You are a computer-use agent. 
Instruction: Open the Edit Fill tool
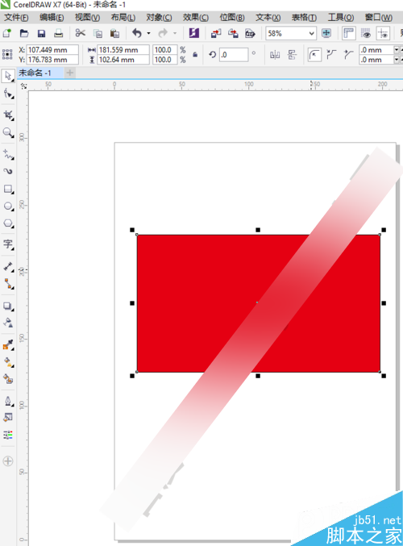(x=8, y=417)
